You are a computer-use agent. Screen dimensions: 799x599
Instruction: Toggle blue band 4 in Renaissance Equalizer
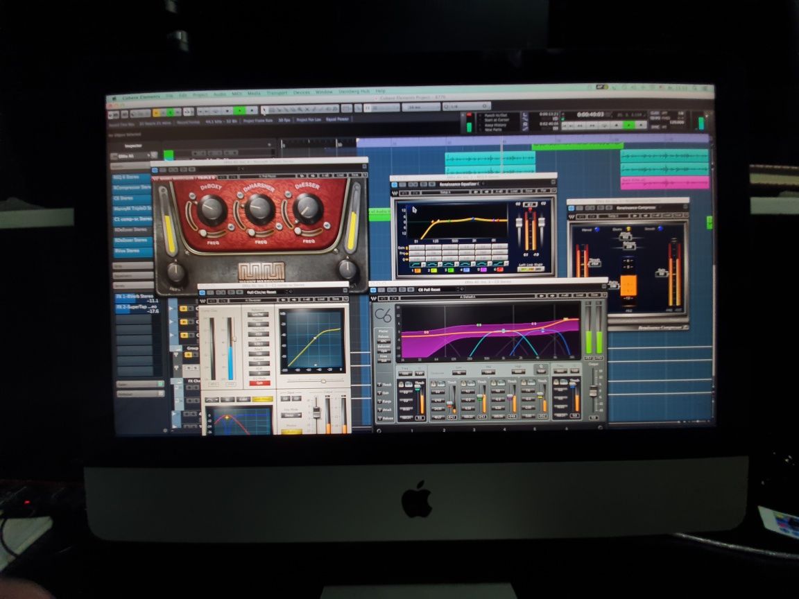coord(465,270)
